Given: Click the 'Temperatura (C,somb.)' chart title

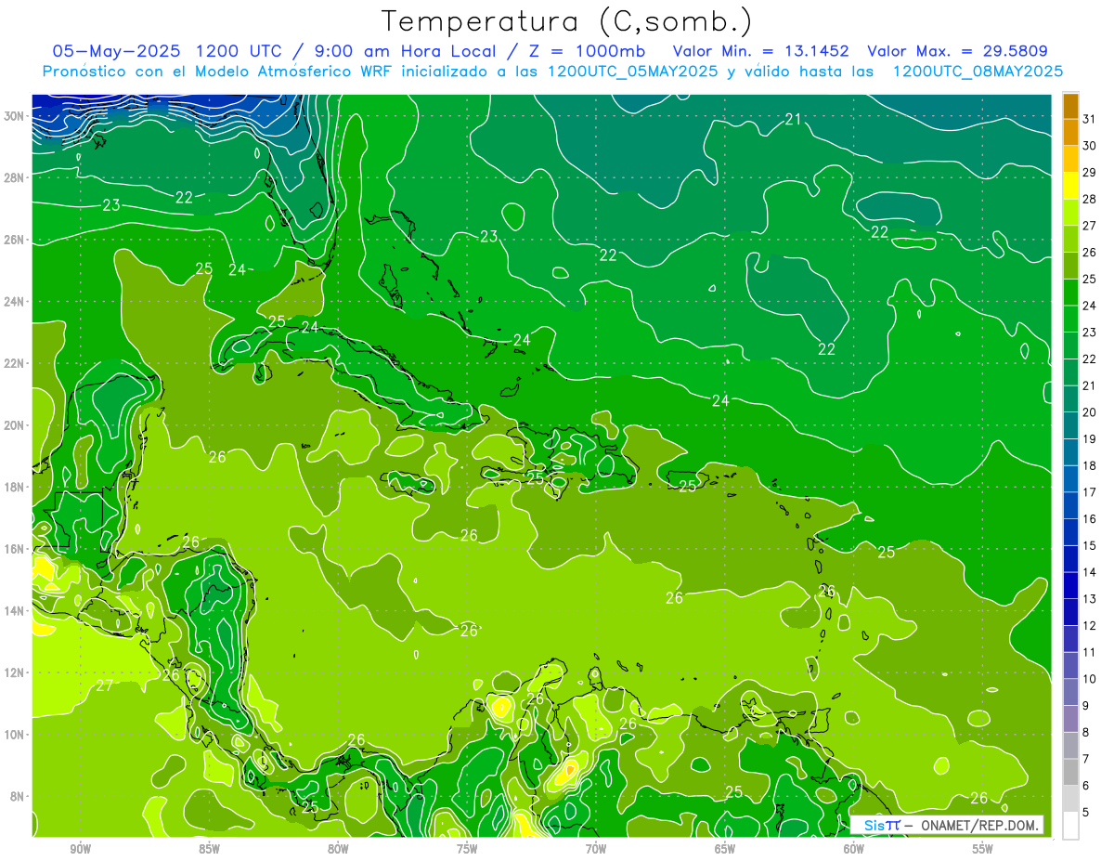Looking at the screenshot, I should point(567,21).
